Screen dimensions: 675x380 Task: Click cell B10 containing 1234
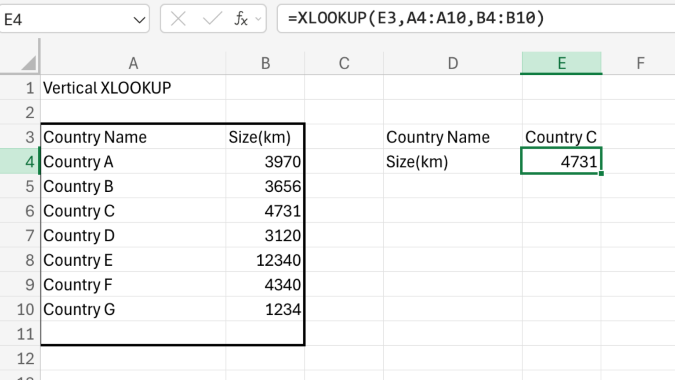(x=265, y=309)
